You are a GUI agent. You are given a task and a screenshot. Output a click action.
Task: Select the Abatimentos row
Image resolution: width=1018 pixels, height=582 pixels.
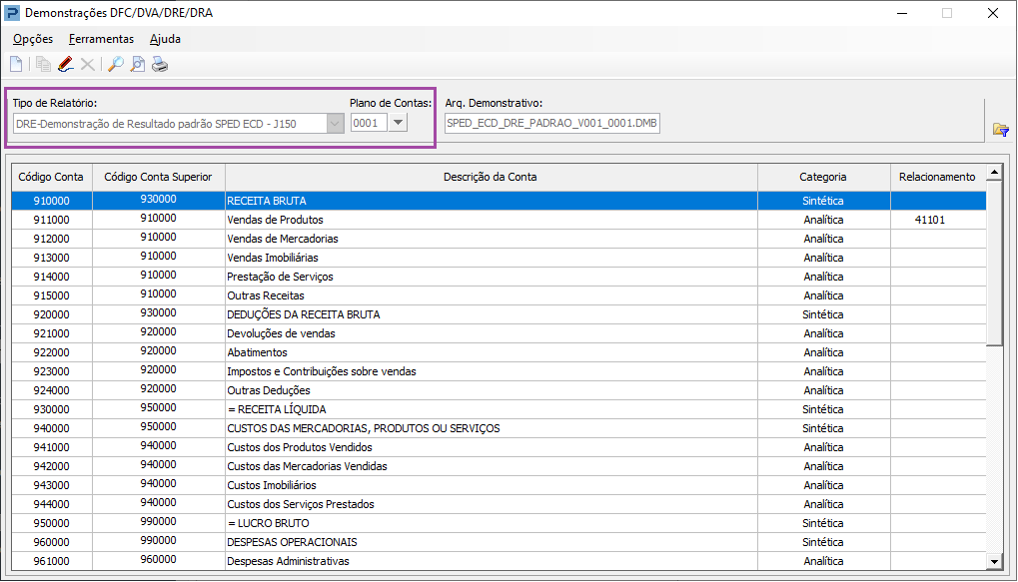[499, 352]
